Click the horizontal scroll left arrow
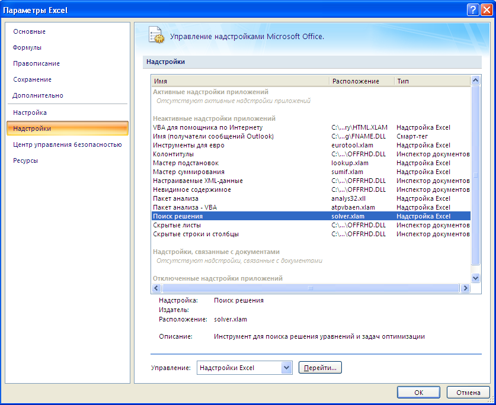Image resolution: width=496 pixels, height=405 pixels. point(156,288)
